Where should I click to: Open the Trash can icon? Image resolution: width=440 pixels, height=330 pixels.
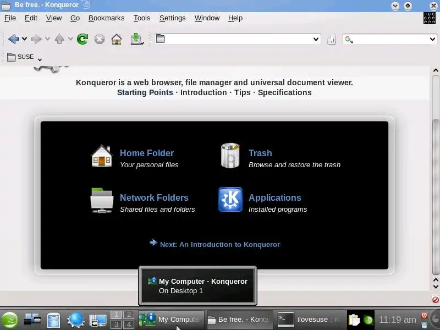pos(230,156)
